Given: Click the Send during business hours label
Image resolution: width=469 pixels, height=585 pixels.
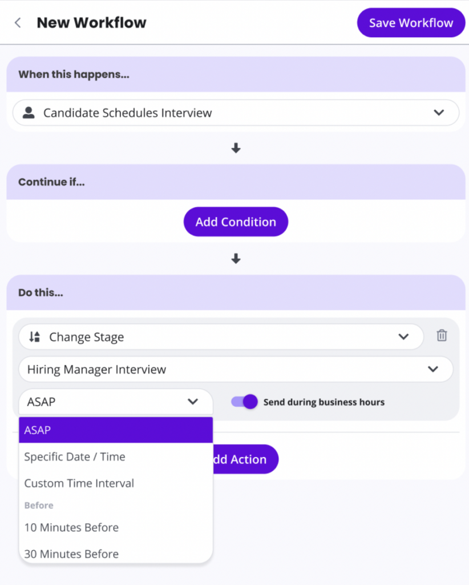Looking at the screenshot, I should tap(324, 402).
